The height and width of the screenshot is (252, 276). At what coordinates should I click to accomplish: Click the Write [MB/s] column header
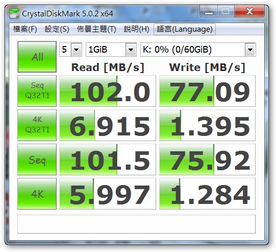[207, 67]
